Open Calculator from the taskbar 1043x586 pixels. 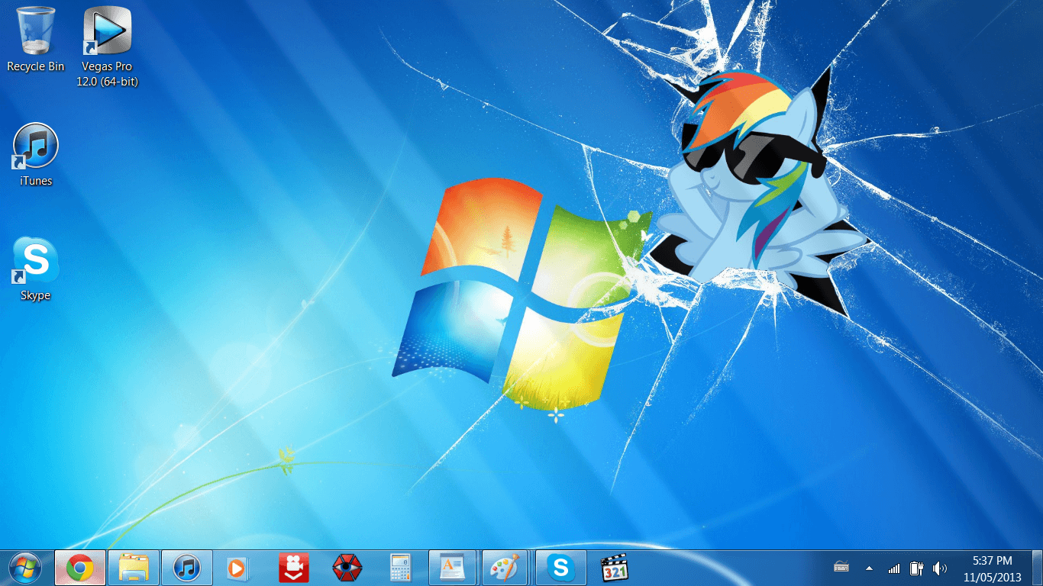click(400, 568)
